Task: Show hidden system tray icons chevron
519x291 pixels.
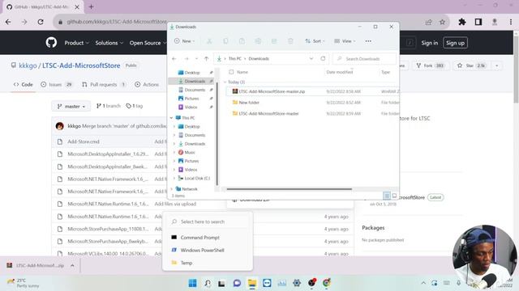Action: (x=423, y=283)
